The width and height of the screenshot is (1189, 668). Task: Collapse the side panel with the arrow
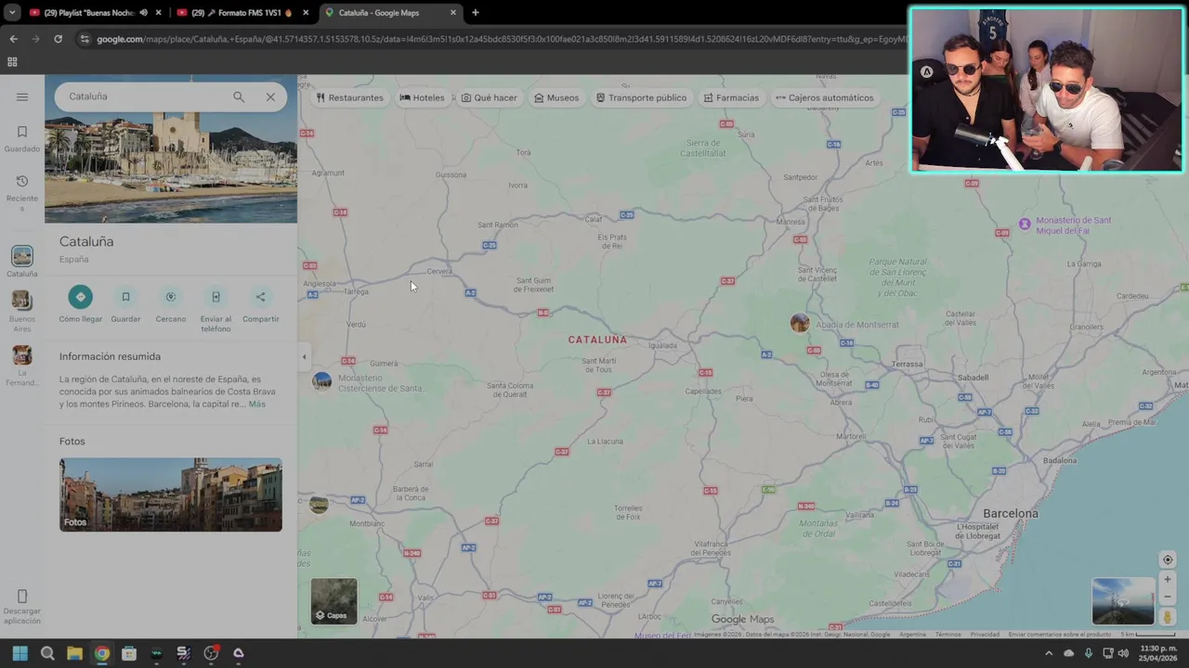pyautogui.click(x=304, y=356)
